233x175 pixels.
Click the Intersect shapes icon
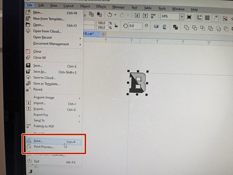click(x=202, y=28)
